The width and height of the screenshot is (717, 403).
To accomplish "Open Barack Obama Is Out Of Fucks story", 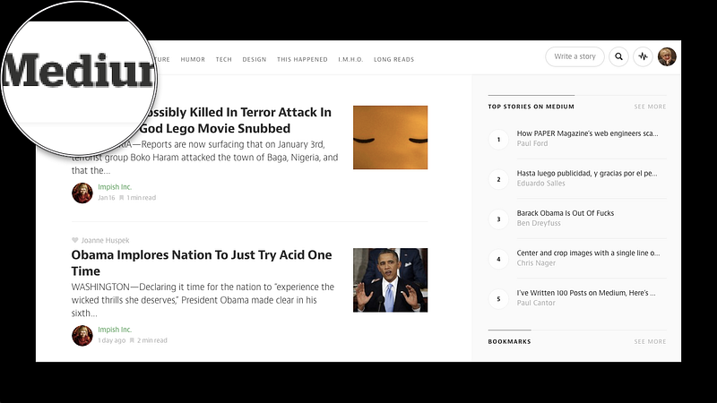I will [566, 213].
